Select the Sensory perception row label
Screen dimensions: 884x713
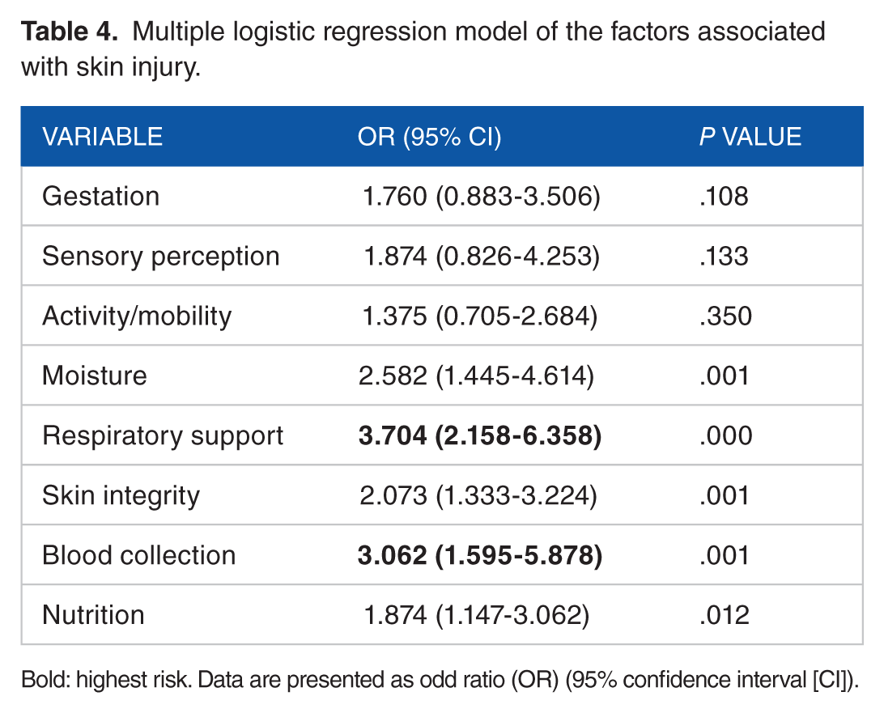(x=161, y=257)
